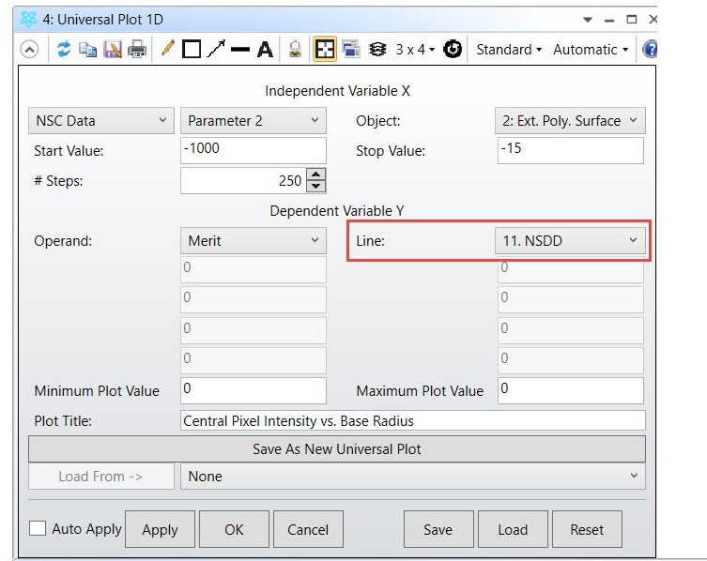Image resolution: width=707 pixels, height=561 pixels.
Task: Minimize the Universal Plot 1D window
Action: coord(609,21)
